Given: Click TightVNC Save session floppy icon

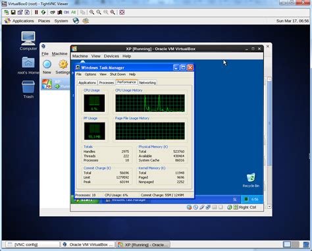Looking at the screenshot, I should 13,13.
